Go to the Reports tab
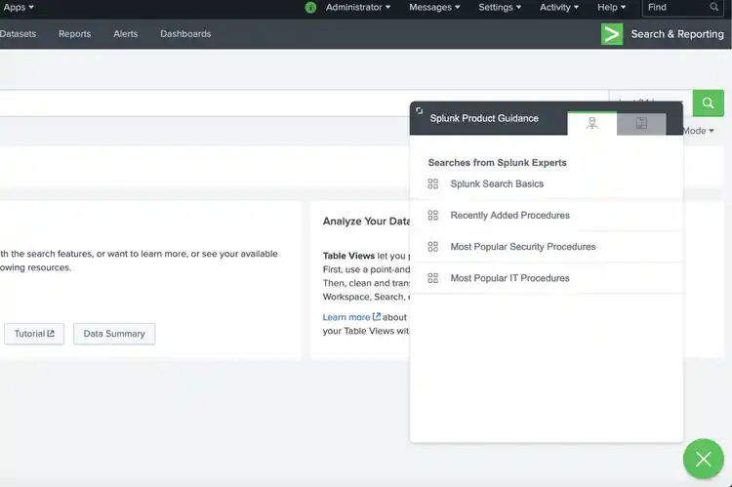Image resolution: width=732 pixels, height=487 pixels. pyautogui.click(x=74, y=34)
